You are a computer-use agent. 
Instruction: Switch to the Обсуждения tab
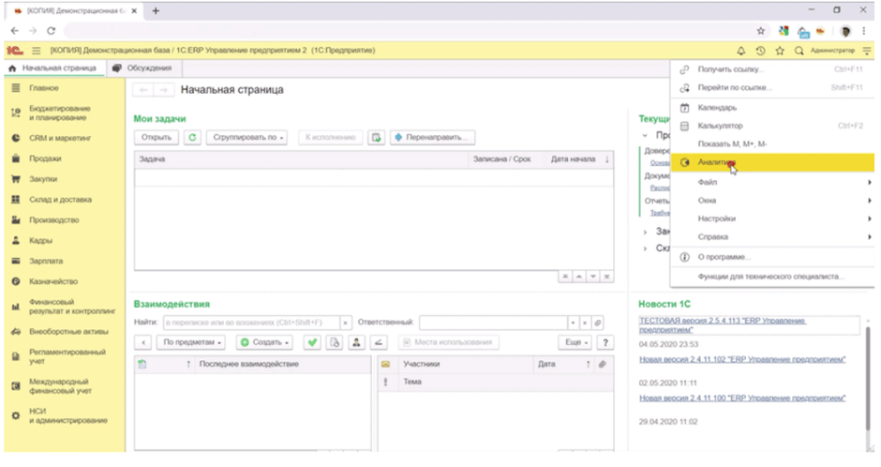tap(142, 68)
